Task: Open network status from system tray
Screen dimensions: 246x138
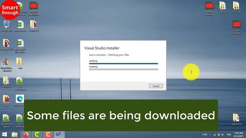Action: click(214, 135)
